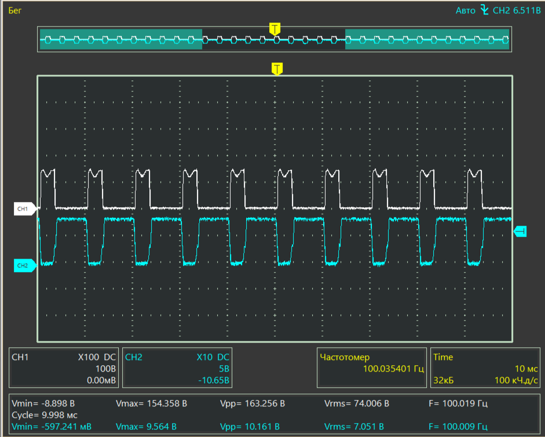Viewport: 545px width, 437px height.
Task: Click the CH2 X10 DC probe setting
Action: (213, 357)
